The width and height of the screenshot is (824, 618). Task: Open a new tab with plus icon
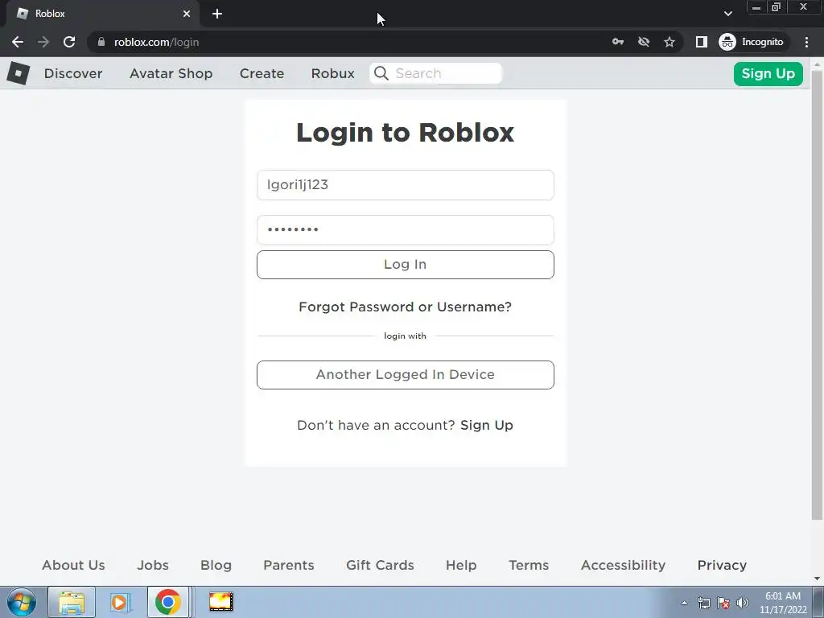point(217,14)
